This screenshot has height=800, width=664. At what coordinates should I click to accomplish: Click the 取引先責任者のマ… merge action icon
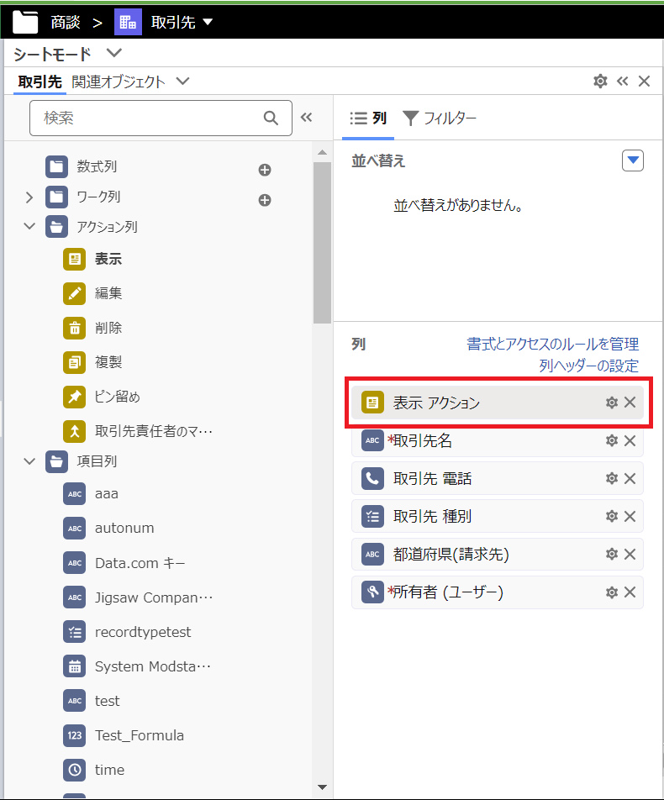pos(75,431)
